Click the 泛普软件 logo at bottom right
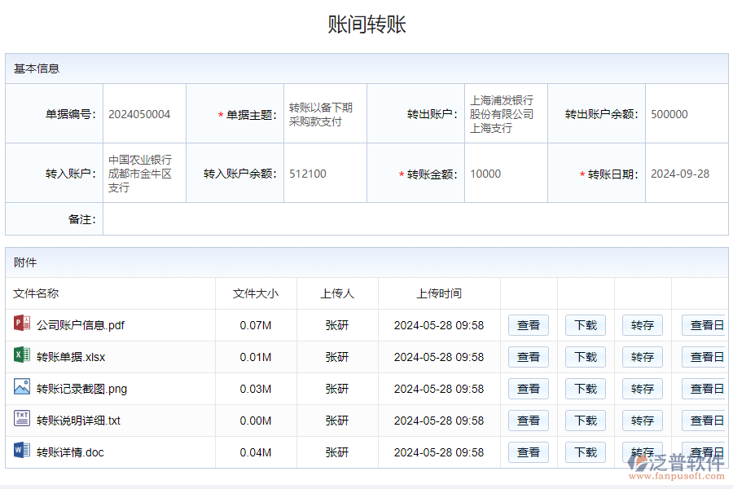 click(x=677, y=461)
